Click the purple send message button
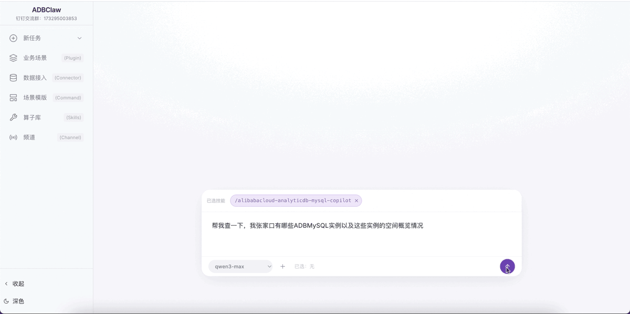Viewport: 630px width, 314px height. [506, 266]
